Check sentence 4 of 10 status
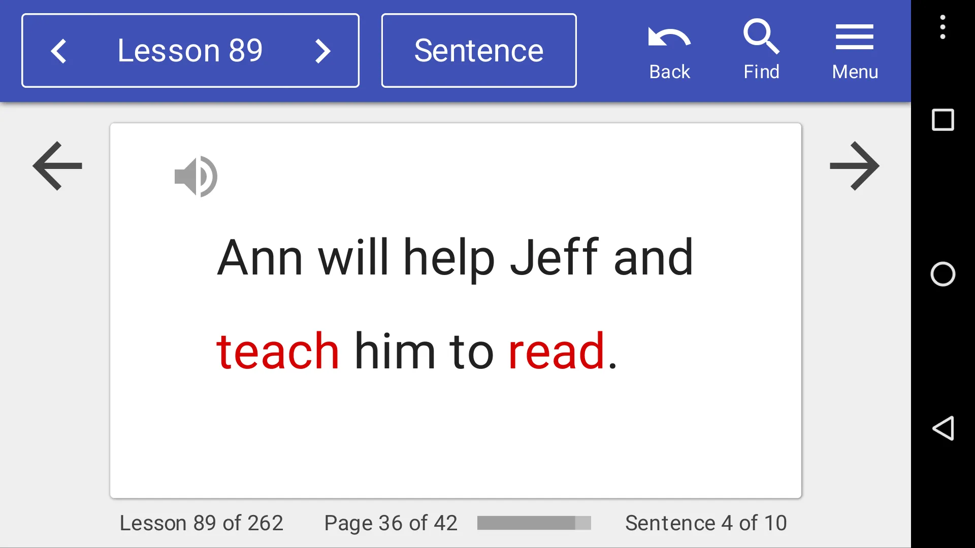The image size is (975, 548). [706, 523]
